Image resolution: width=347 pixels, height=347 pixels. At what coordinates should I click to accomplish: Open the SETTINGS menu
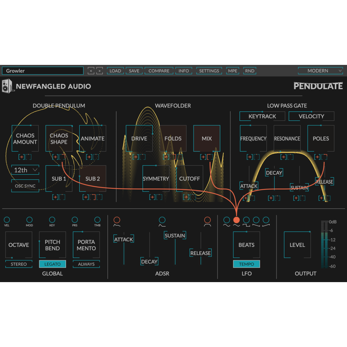coord(209,71)
